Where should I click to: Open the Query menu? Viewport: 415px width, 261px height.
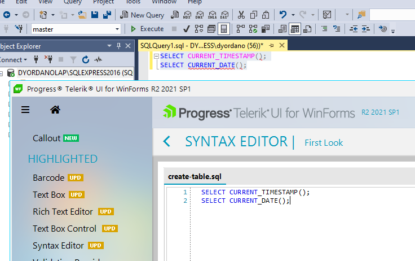(x=73, y=2)
